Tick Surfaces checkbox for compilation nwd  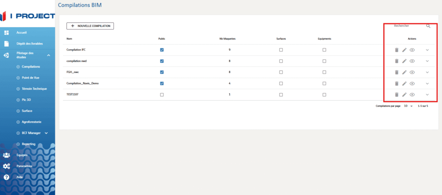pos(281,61)
